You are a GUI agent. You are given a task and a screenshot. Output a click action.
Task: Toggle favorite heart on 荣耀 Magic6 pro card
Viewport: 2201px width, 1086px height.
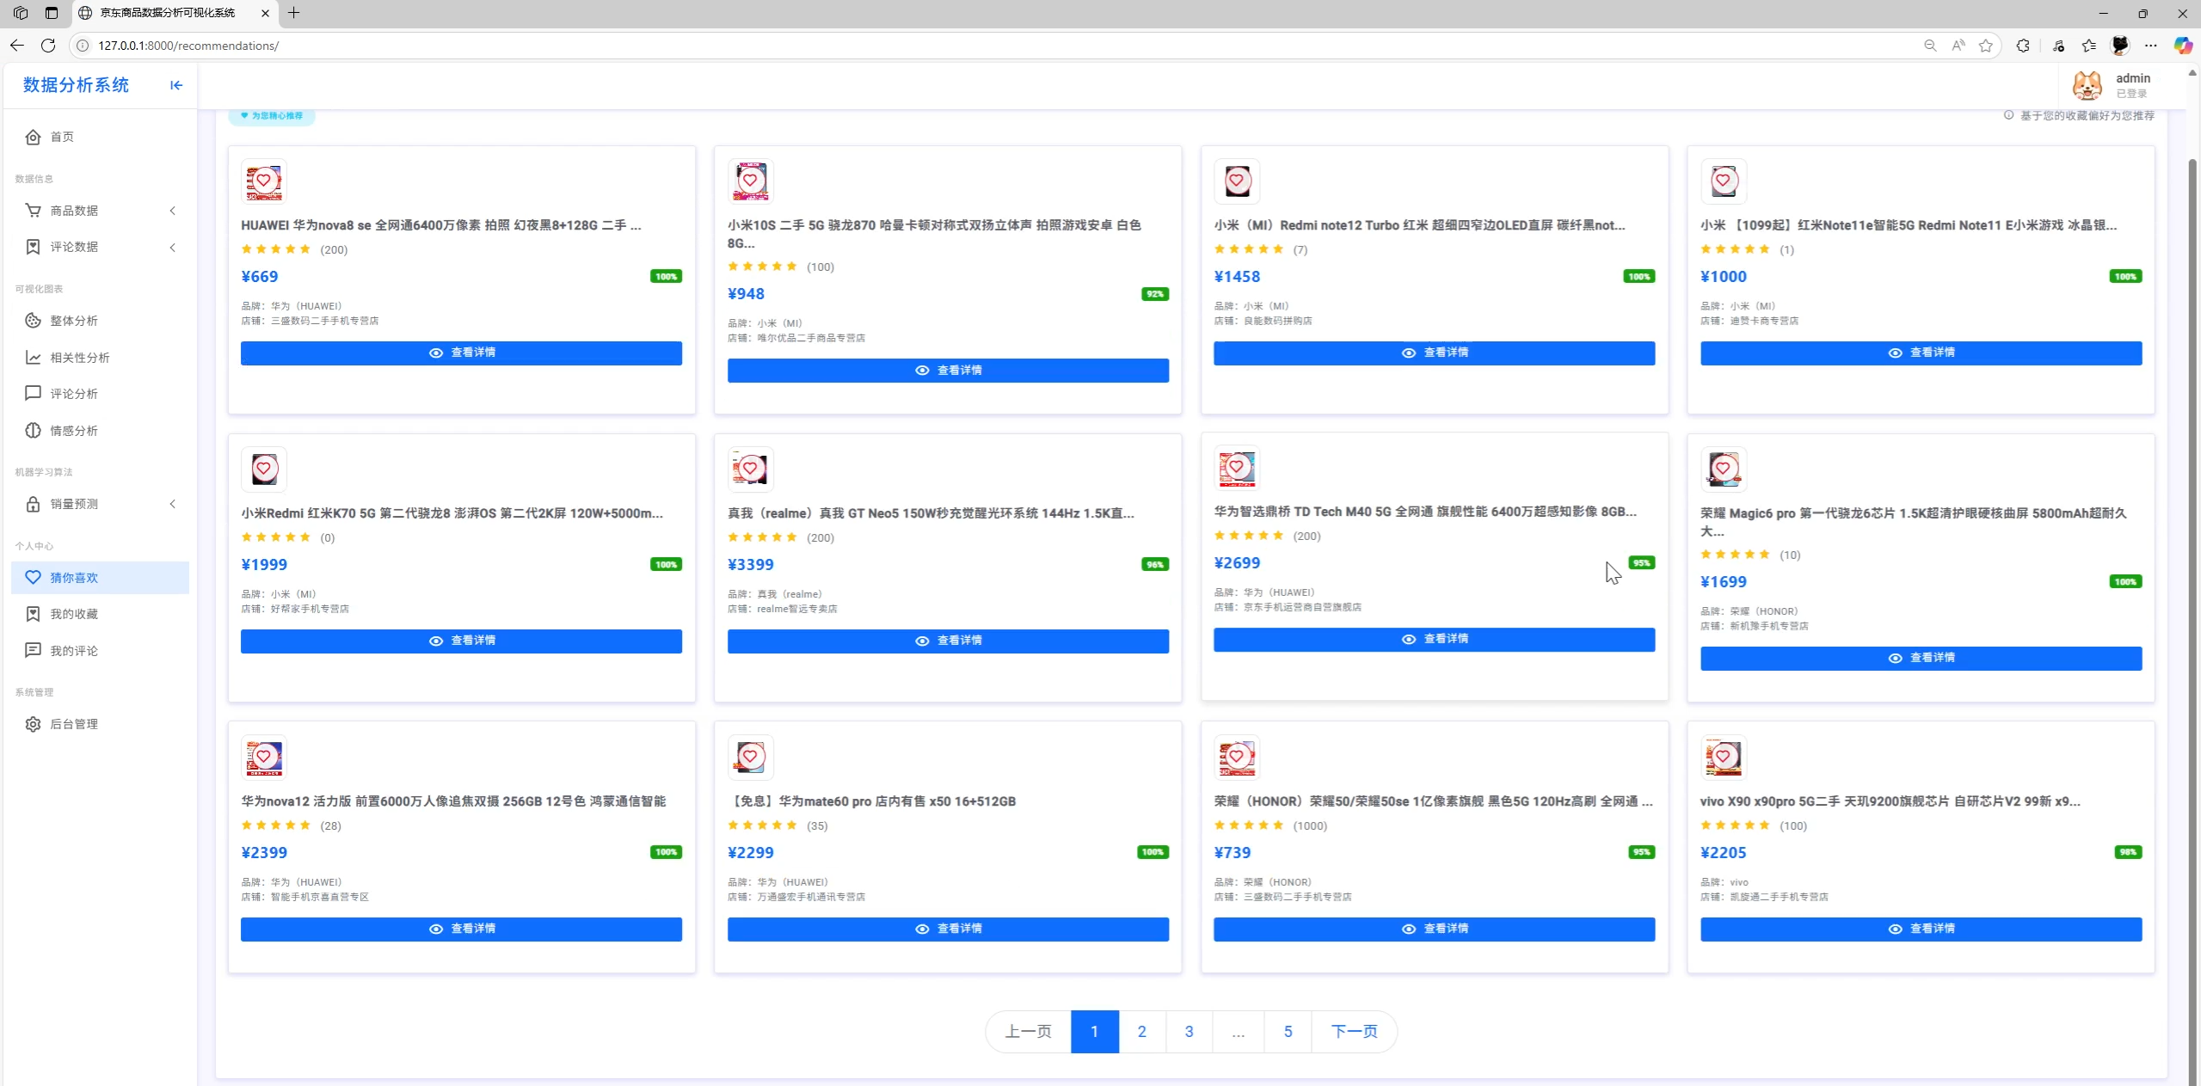(x=1723, y=469)
